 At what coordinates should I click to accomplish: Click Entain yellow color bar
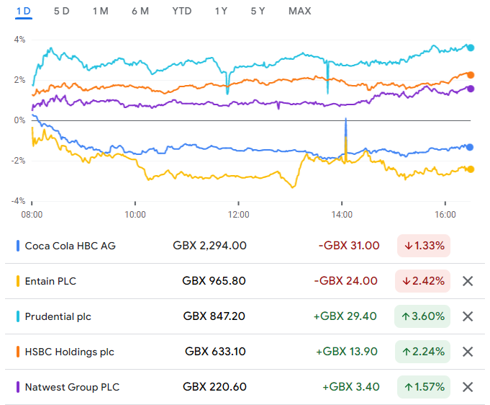coord(18,281)
